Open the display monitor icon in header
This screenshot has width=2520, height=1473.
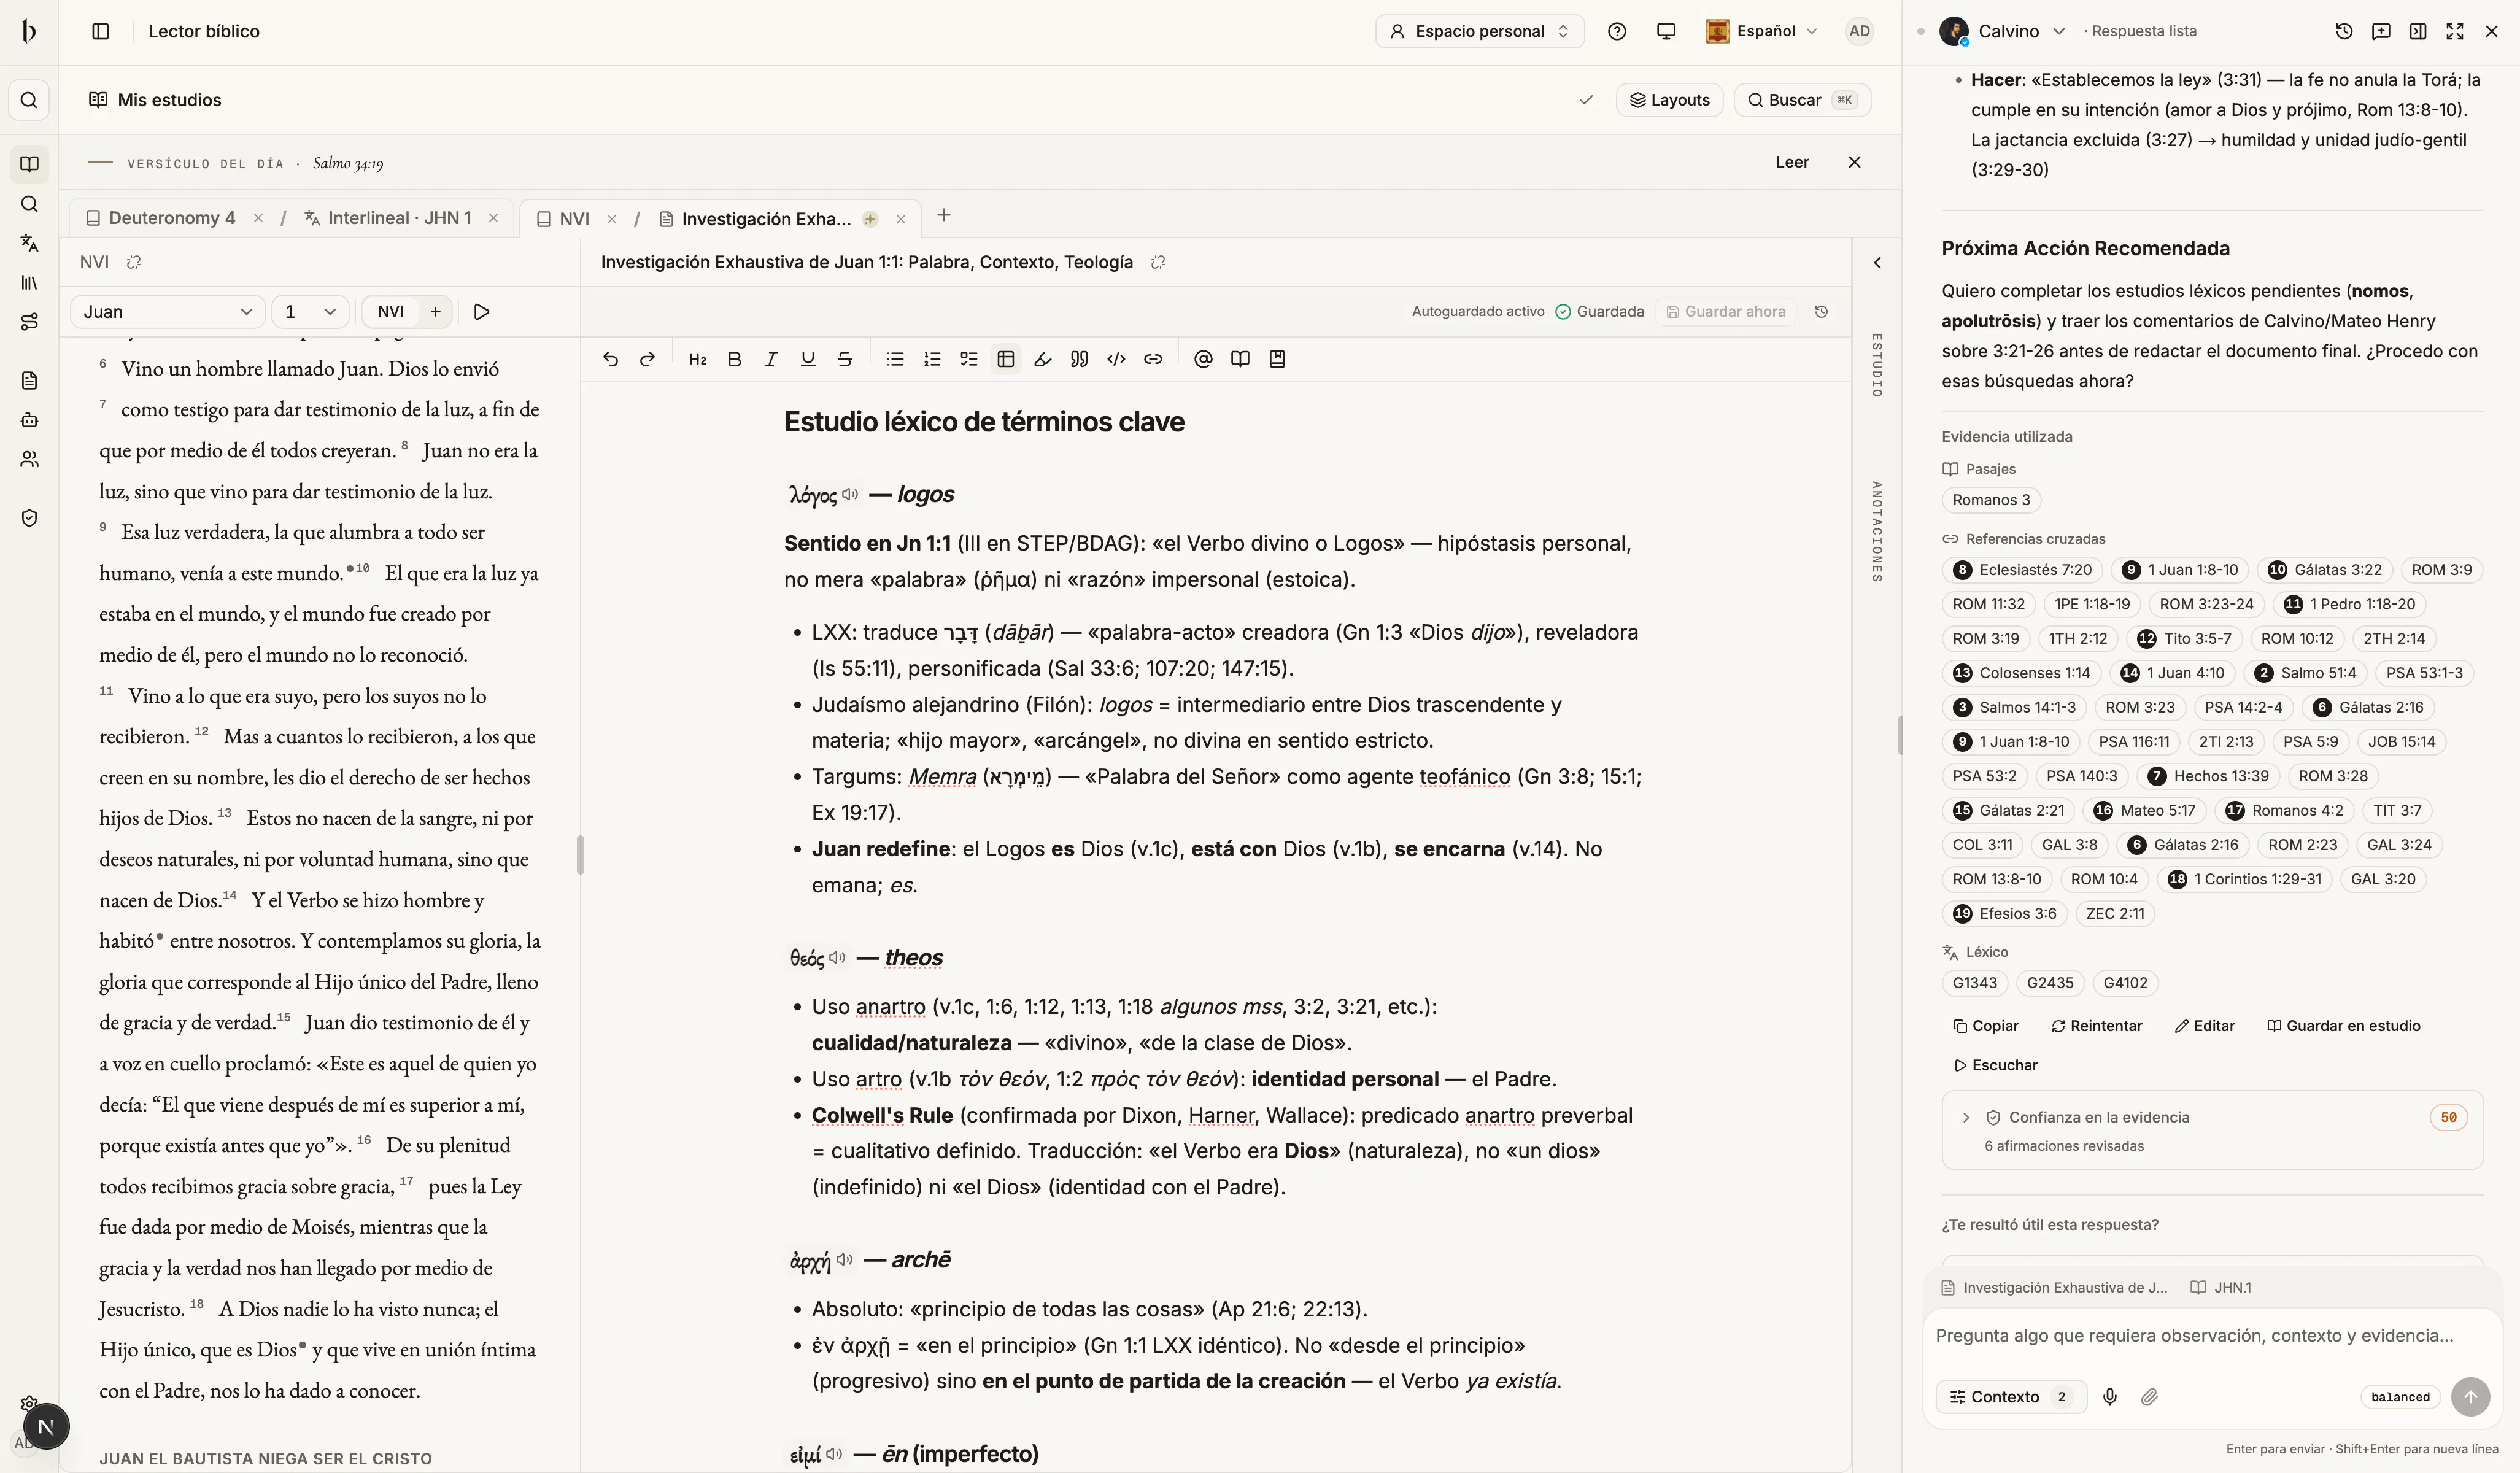click(1665, 31)
